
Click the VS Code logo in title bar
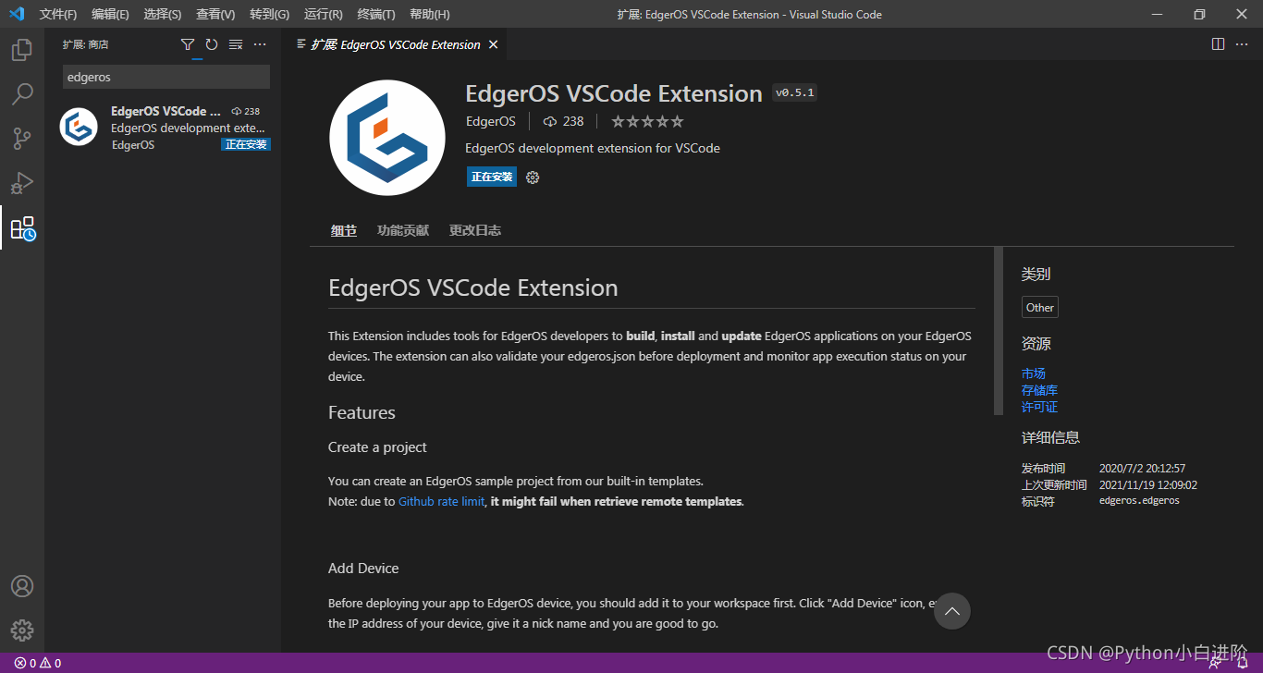tap(16, 14)
